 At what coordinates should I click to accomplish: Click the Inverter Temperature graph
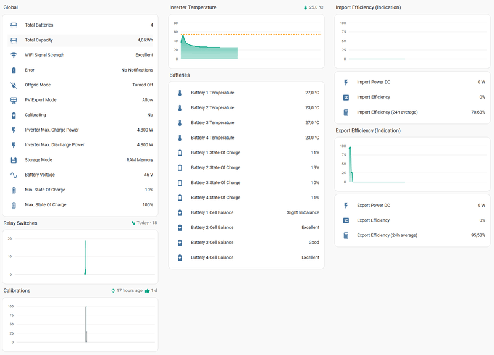coord(246,41)
